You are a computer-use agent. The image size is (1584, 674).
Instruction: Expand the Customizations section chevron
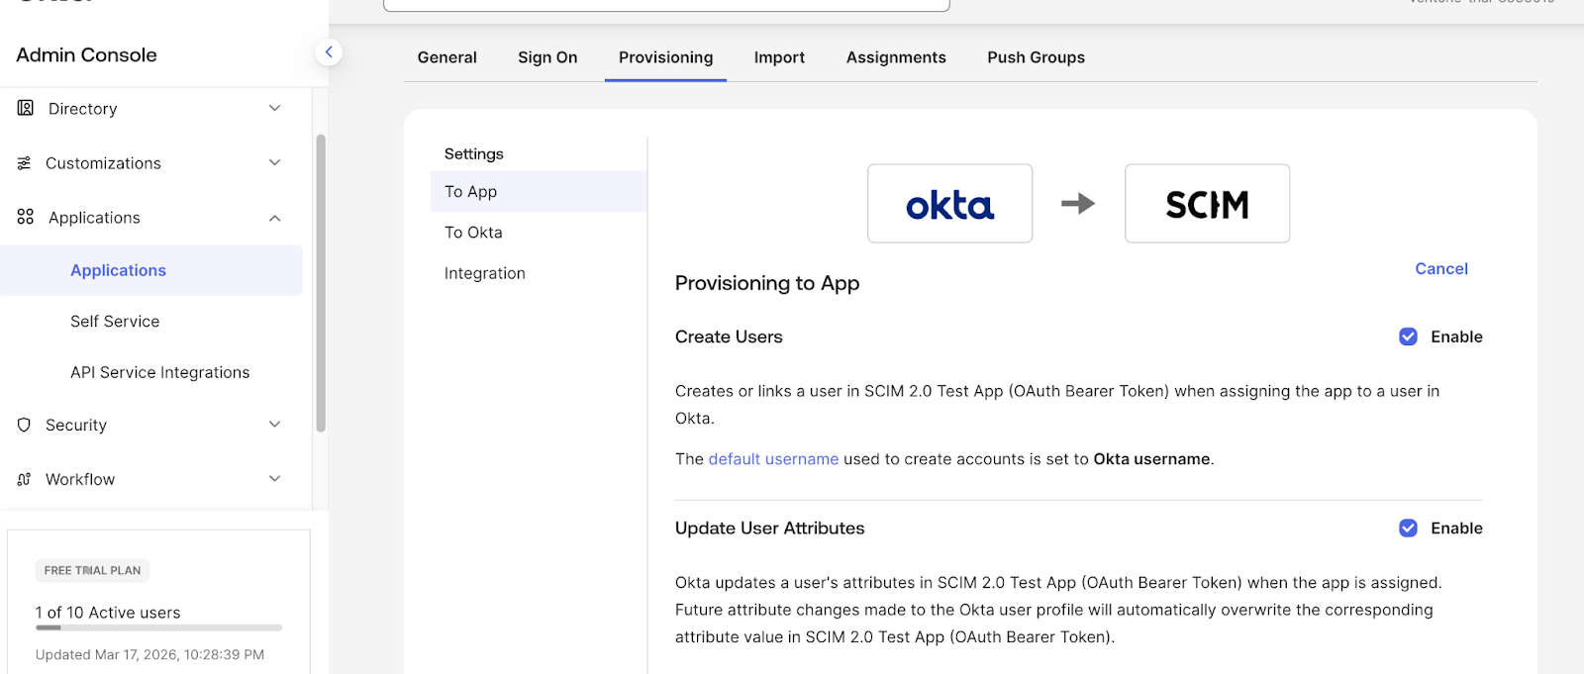pos(275,162)
